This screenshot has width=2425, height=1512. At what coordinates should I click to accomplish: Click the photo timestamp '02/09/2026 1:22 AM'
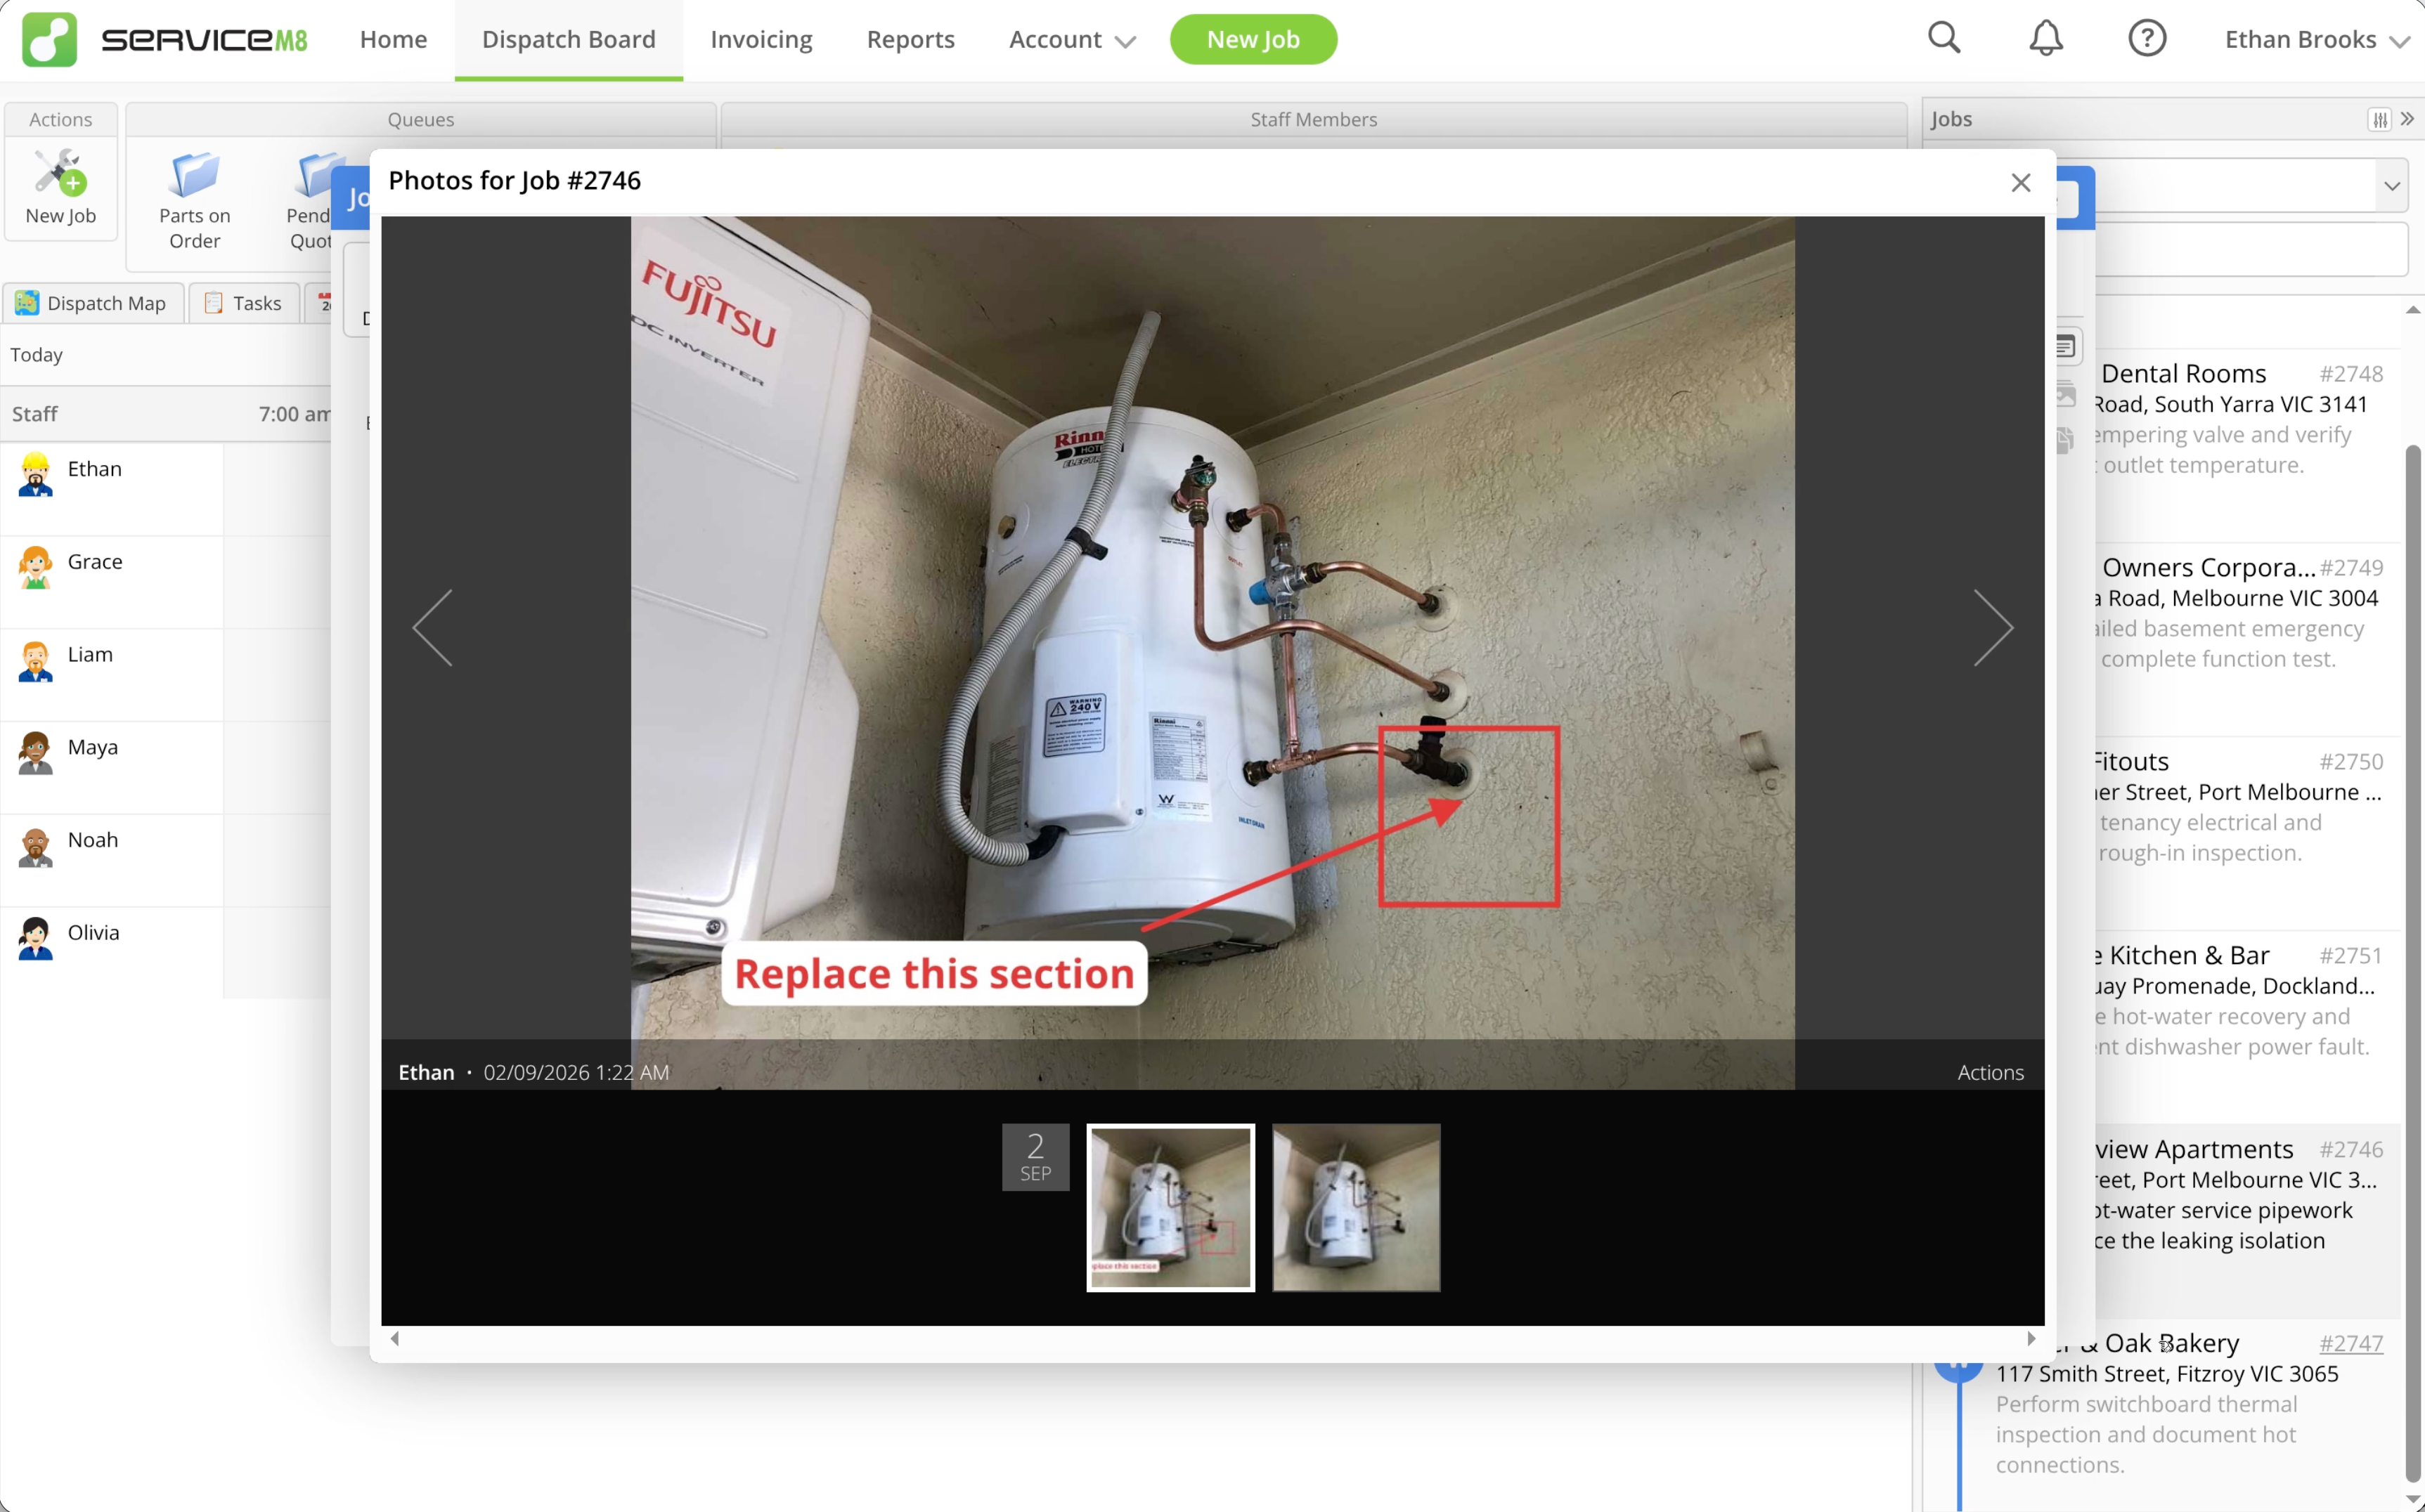tap(576, 1072)
